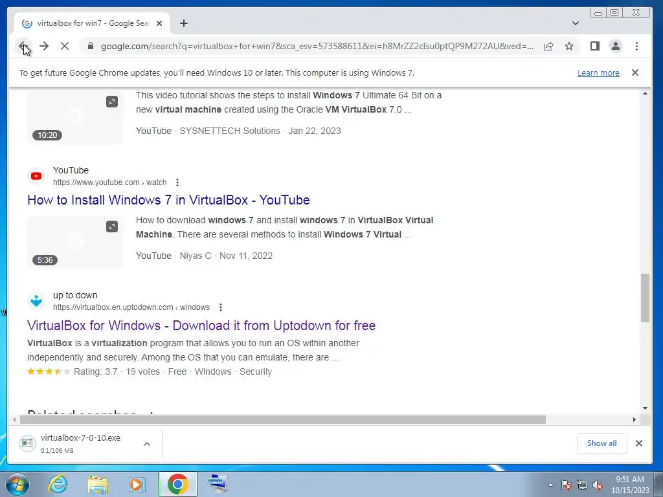Screen dimensions: 663x497
Task: Open VirtualBox for Windows Uptodown link
Action: [201, 326]
